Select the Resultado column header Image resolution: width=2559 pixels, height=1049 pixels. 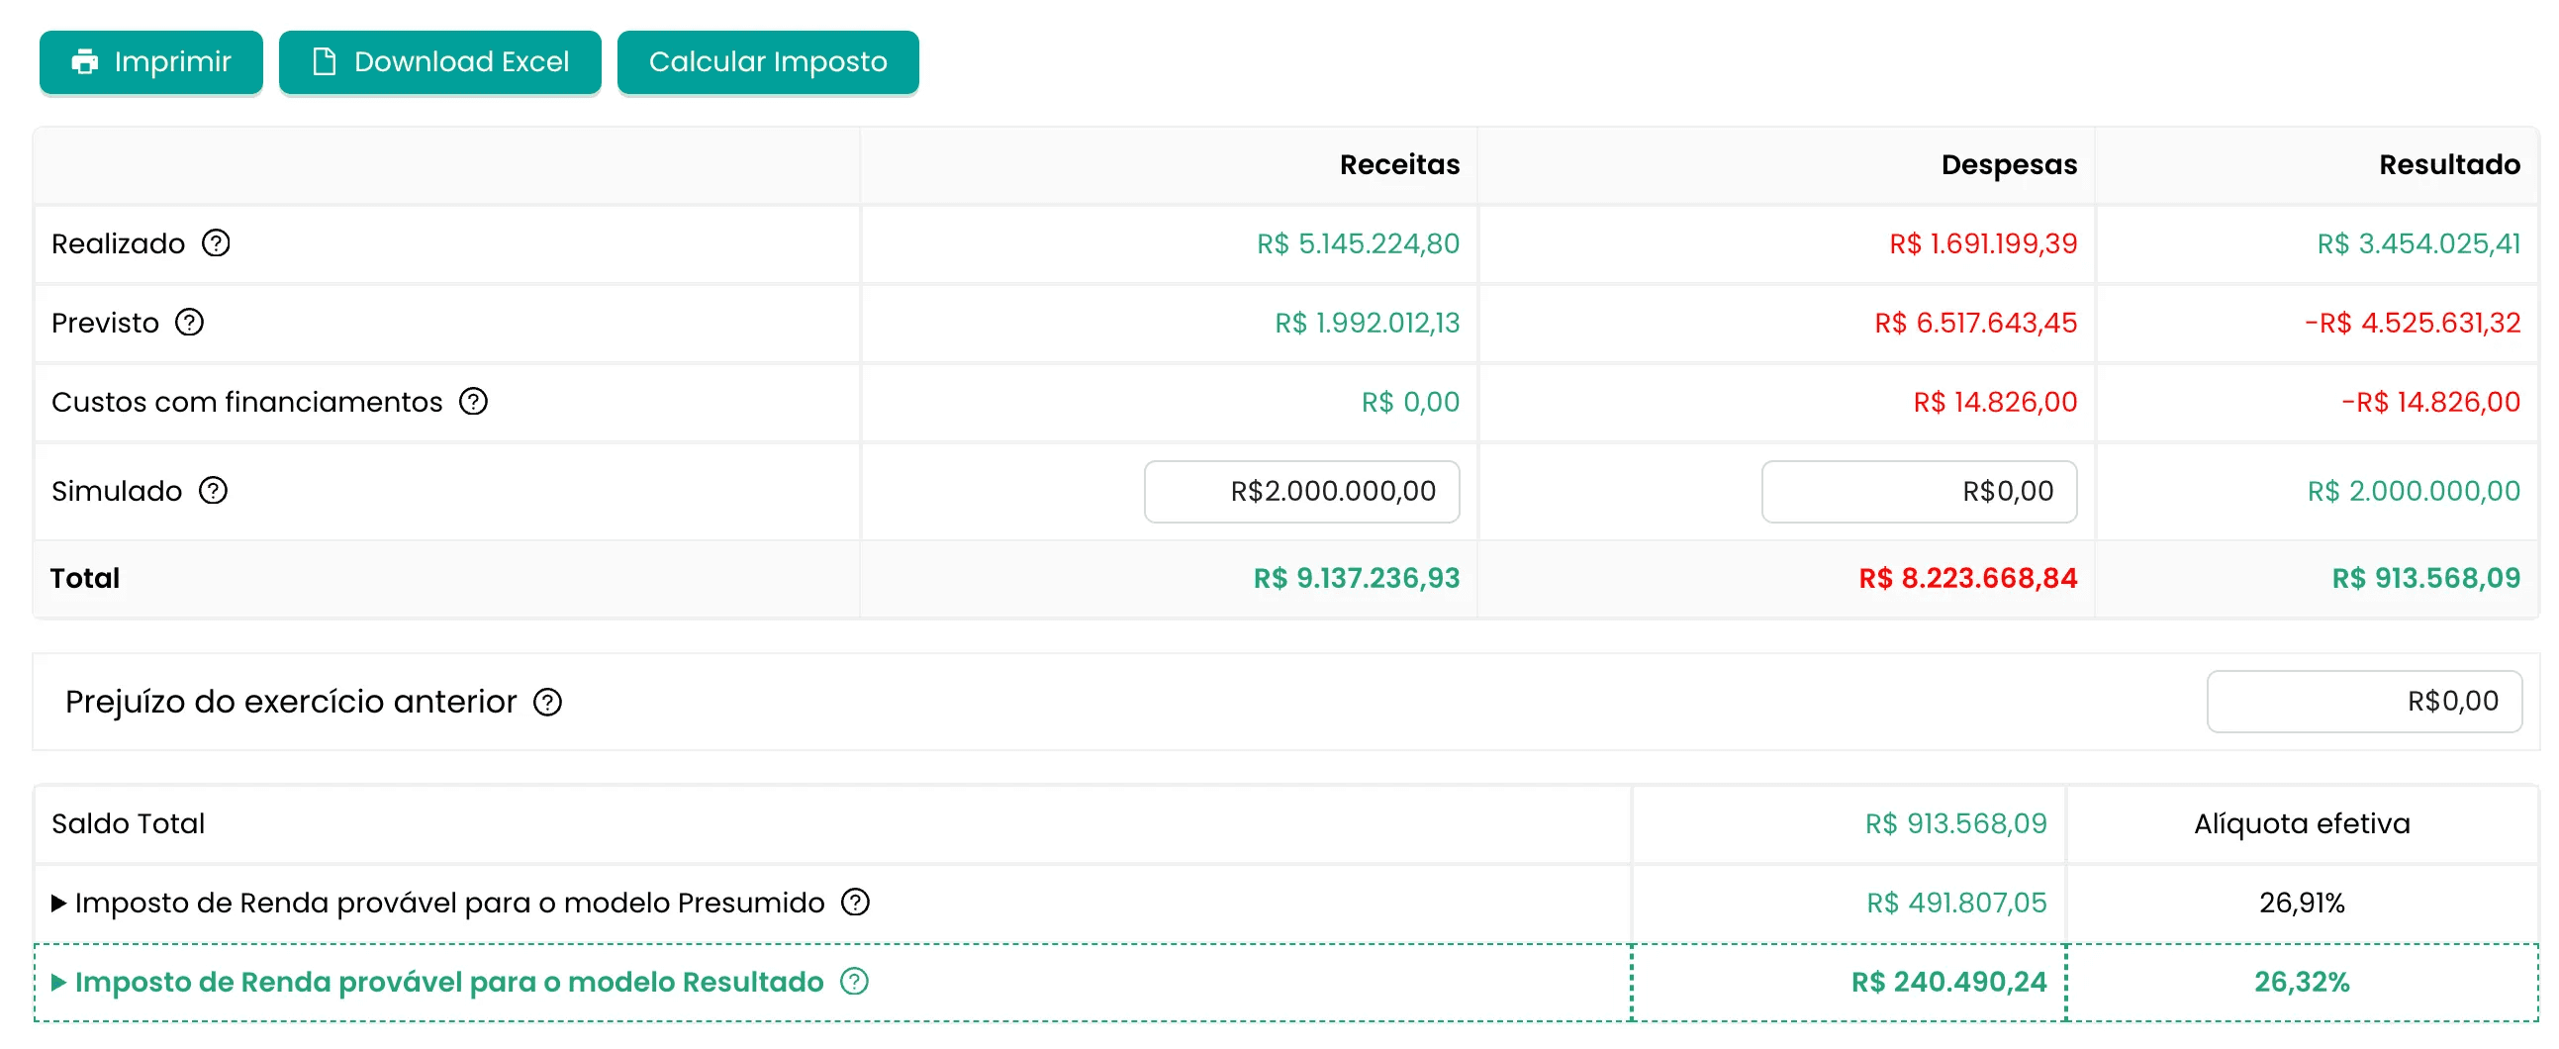(x=2450, y=165)
